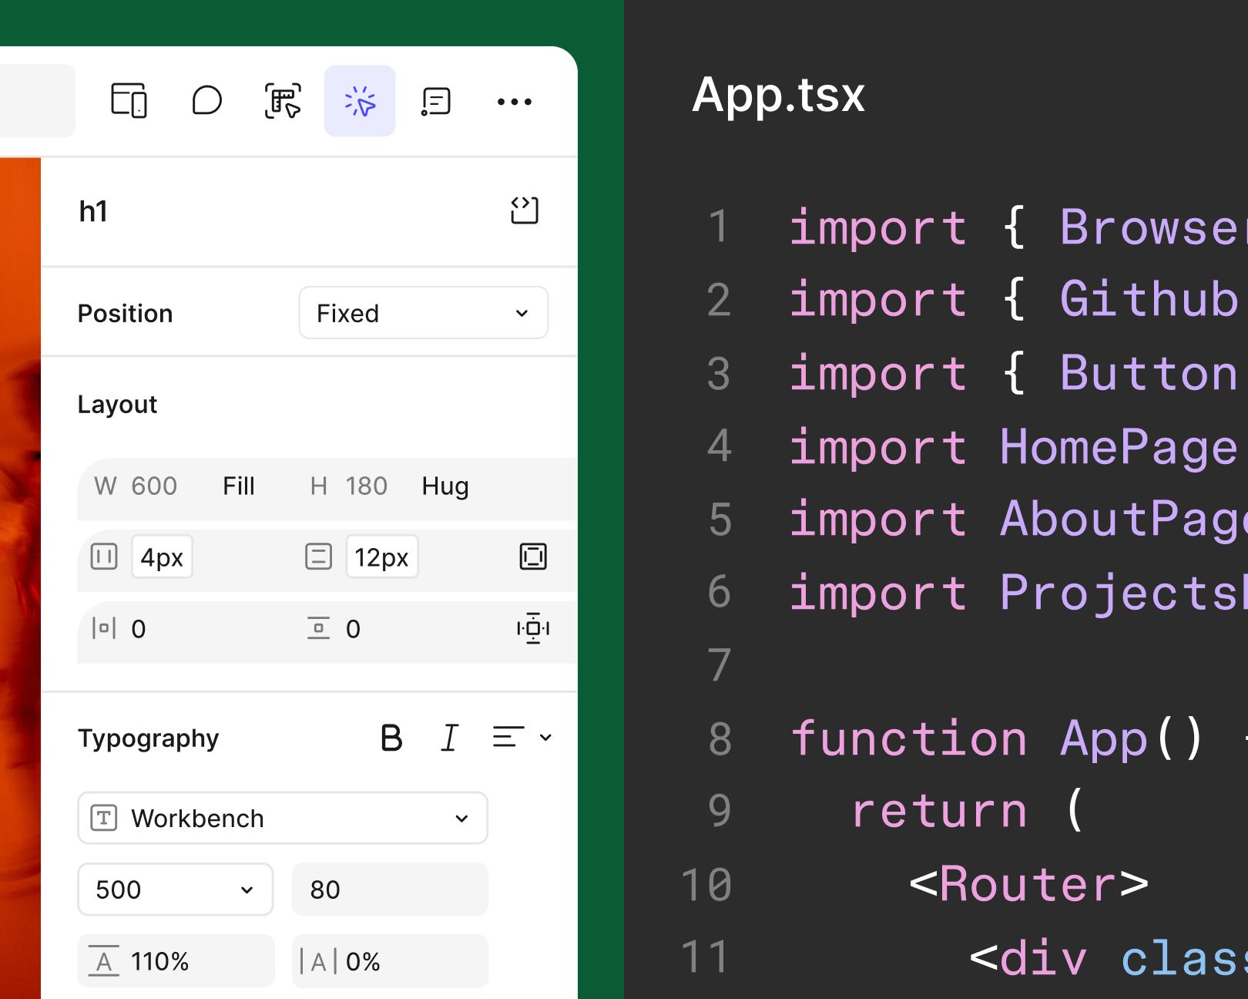
Task: Click the "function App()" code line
Action: pos(998,738)
